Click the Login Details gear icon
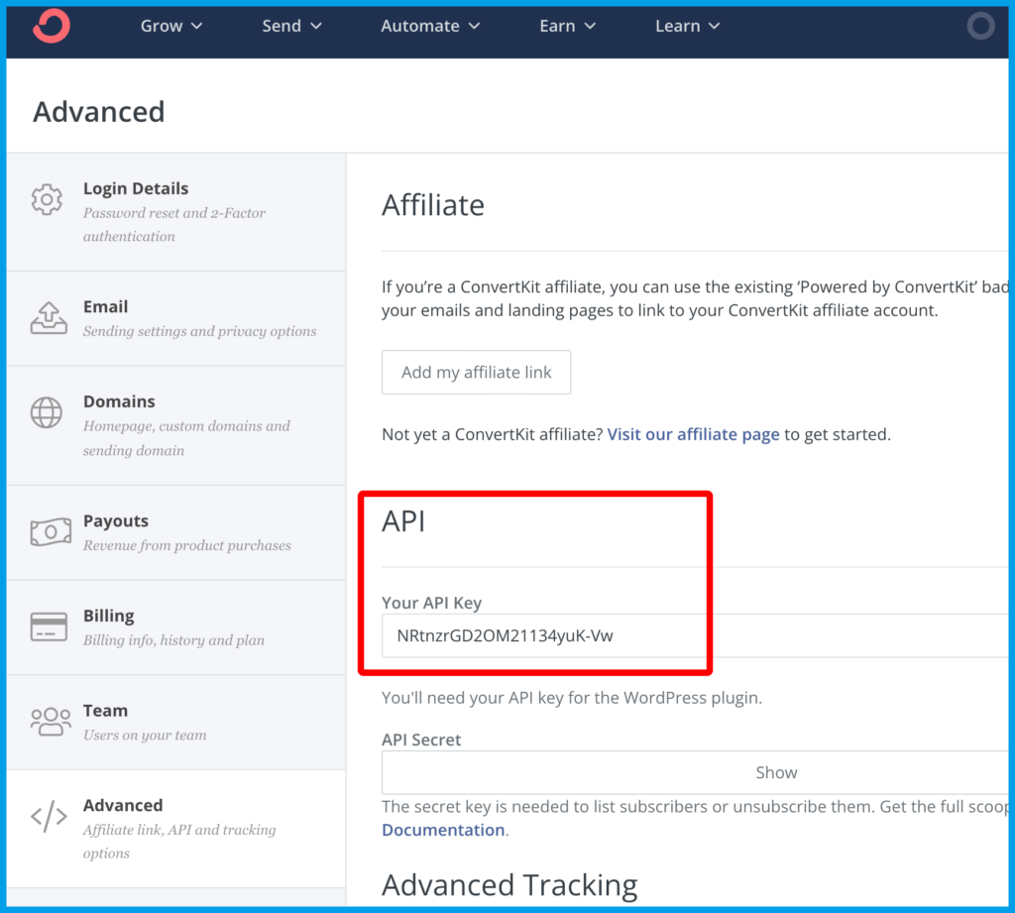 [47, 199]
